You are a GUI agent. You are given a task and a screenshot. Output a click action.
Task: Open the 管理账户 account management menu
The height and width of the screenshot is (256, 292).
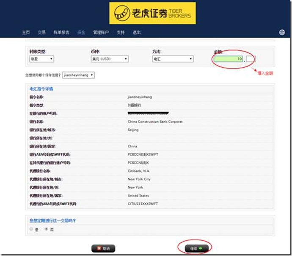[101, 33]
